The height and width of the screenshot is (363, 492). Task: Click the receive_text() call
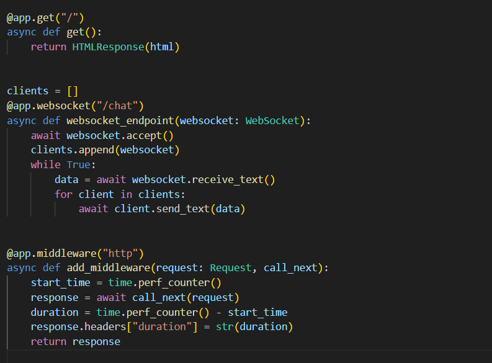coord(233,180)
